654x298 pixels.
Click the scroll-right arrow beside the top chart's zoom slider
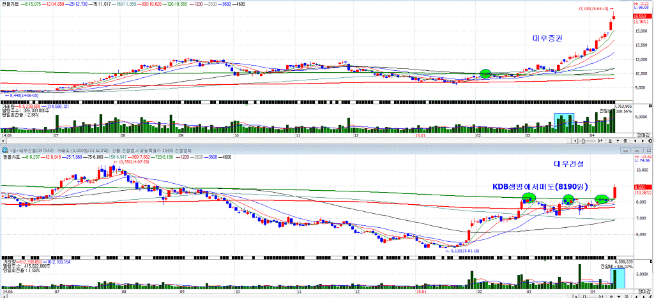575,141
